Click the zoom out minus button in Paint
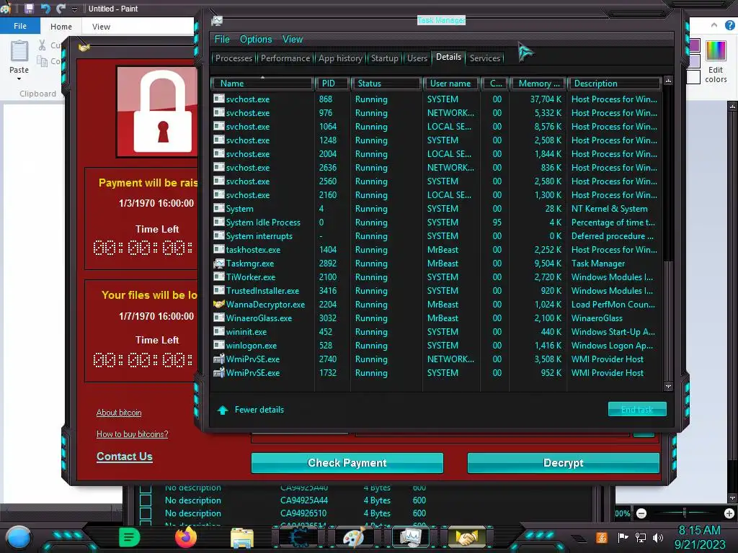The image size is (738, 553). click(x=641, y=513)
